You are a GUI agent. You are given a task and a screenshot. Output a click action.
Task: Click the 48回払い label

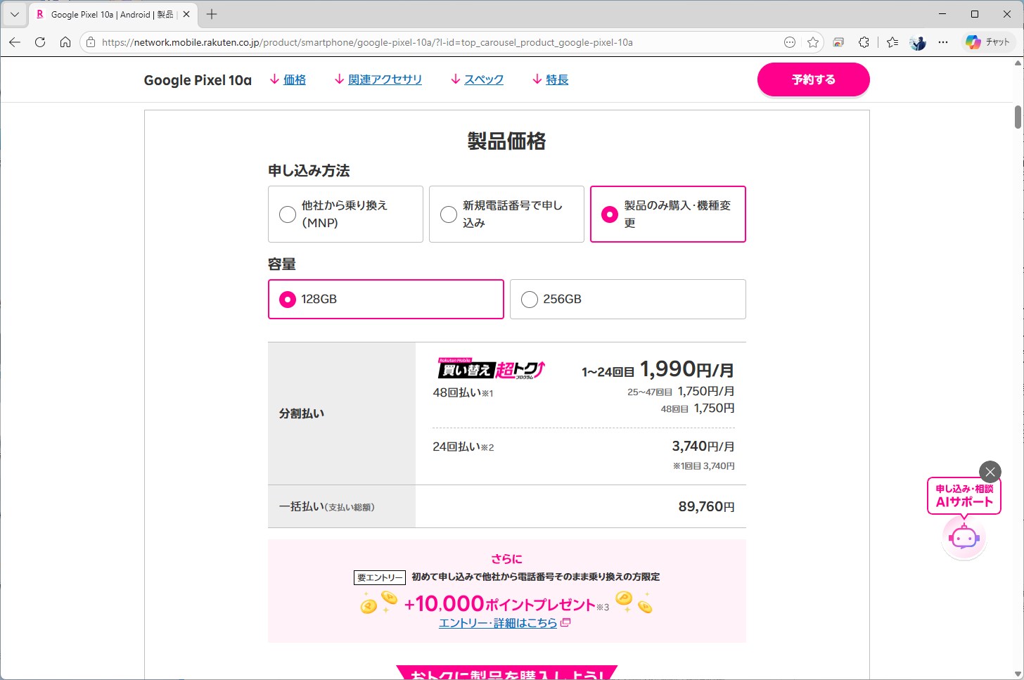coord(463,393)
